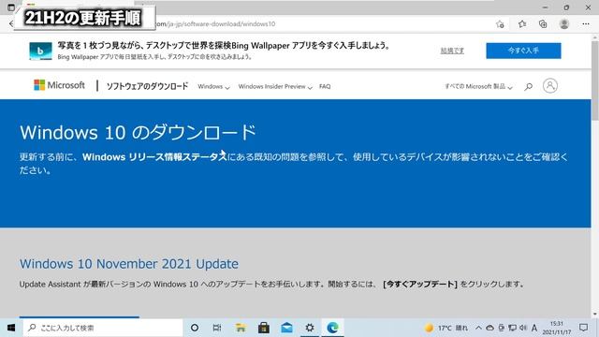This screenshot has height=337, width=599.
Task: Open weather widget showing 17°C
Action: [x=446, y=328]
